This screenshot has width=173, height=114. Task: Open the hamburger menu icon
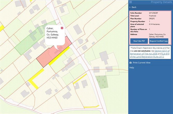pyautogui.click(x=131, y=2)
